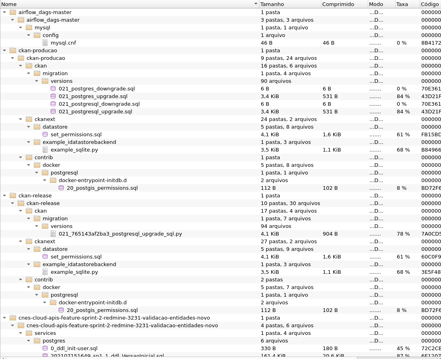Click the 78 % compression rate cell
The width and height of the screenshot is (441, 359).
pyautogui.click(x=403, y=234)
